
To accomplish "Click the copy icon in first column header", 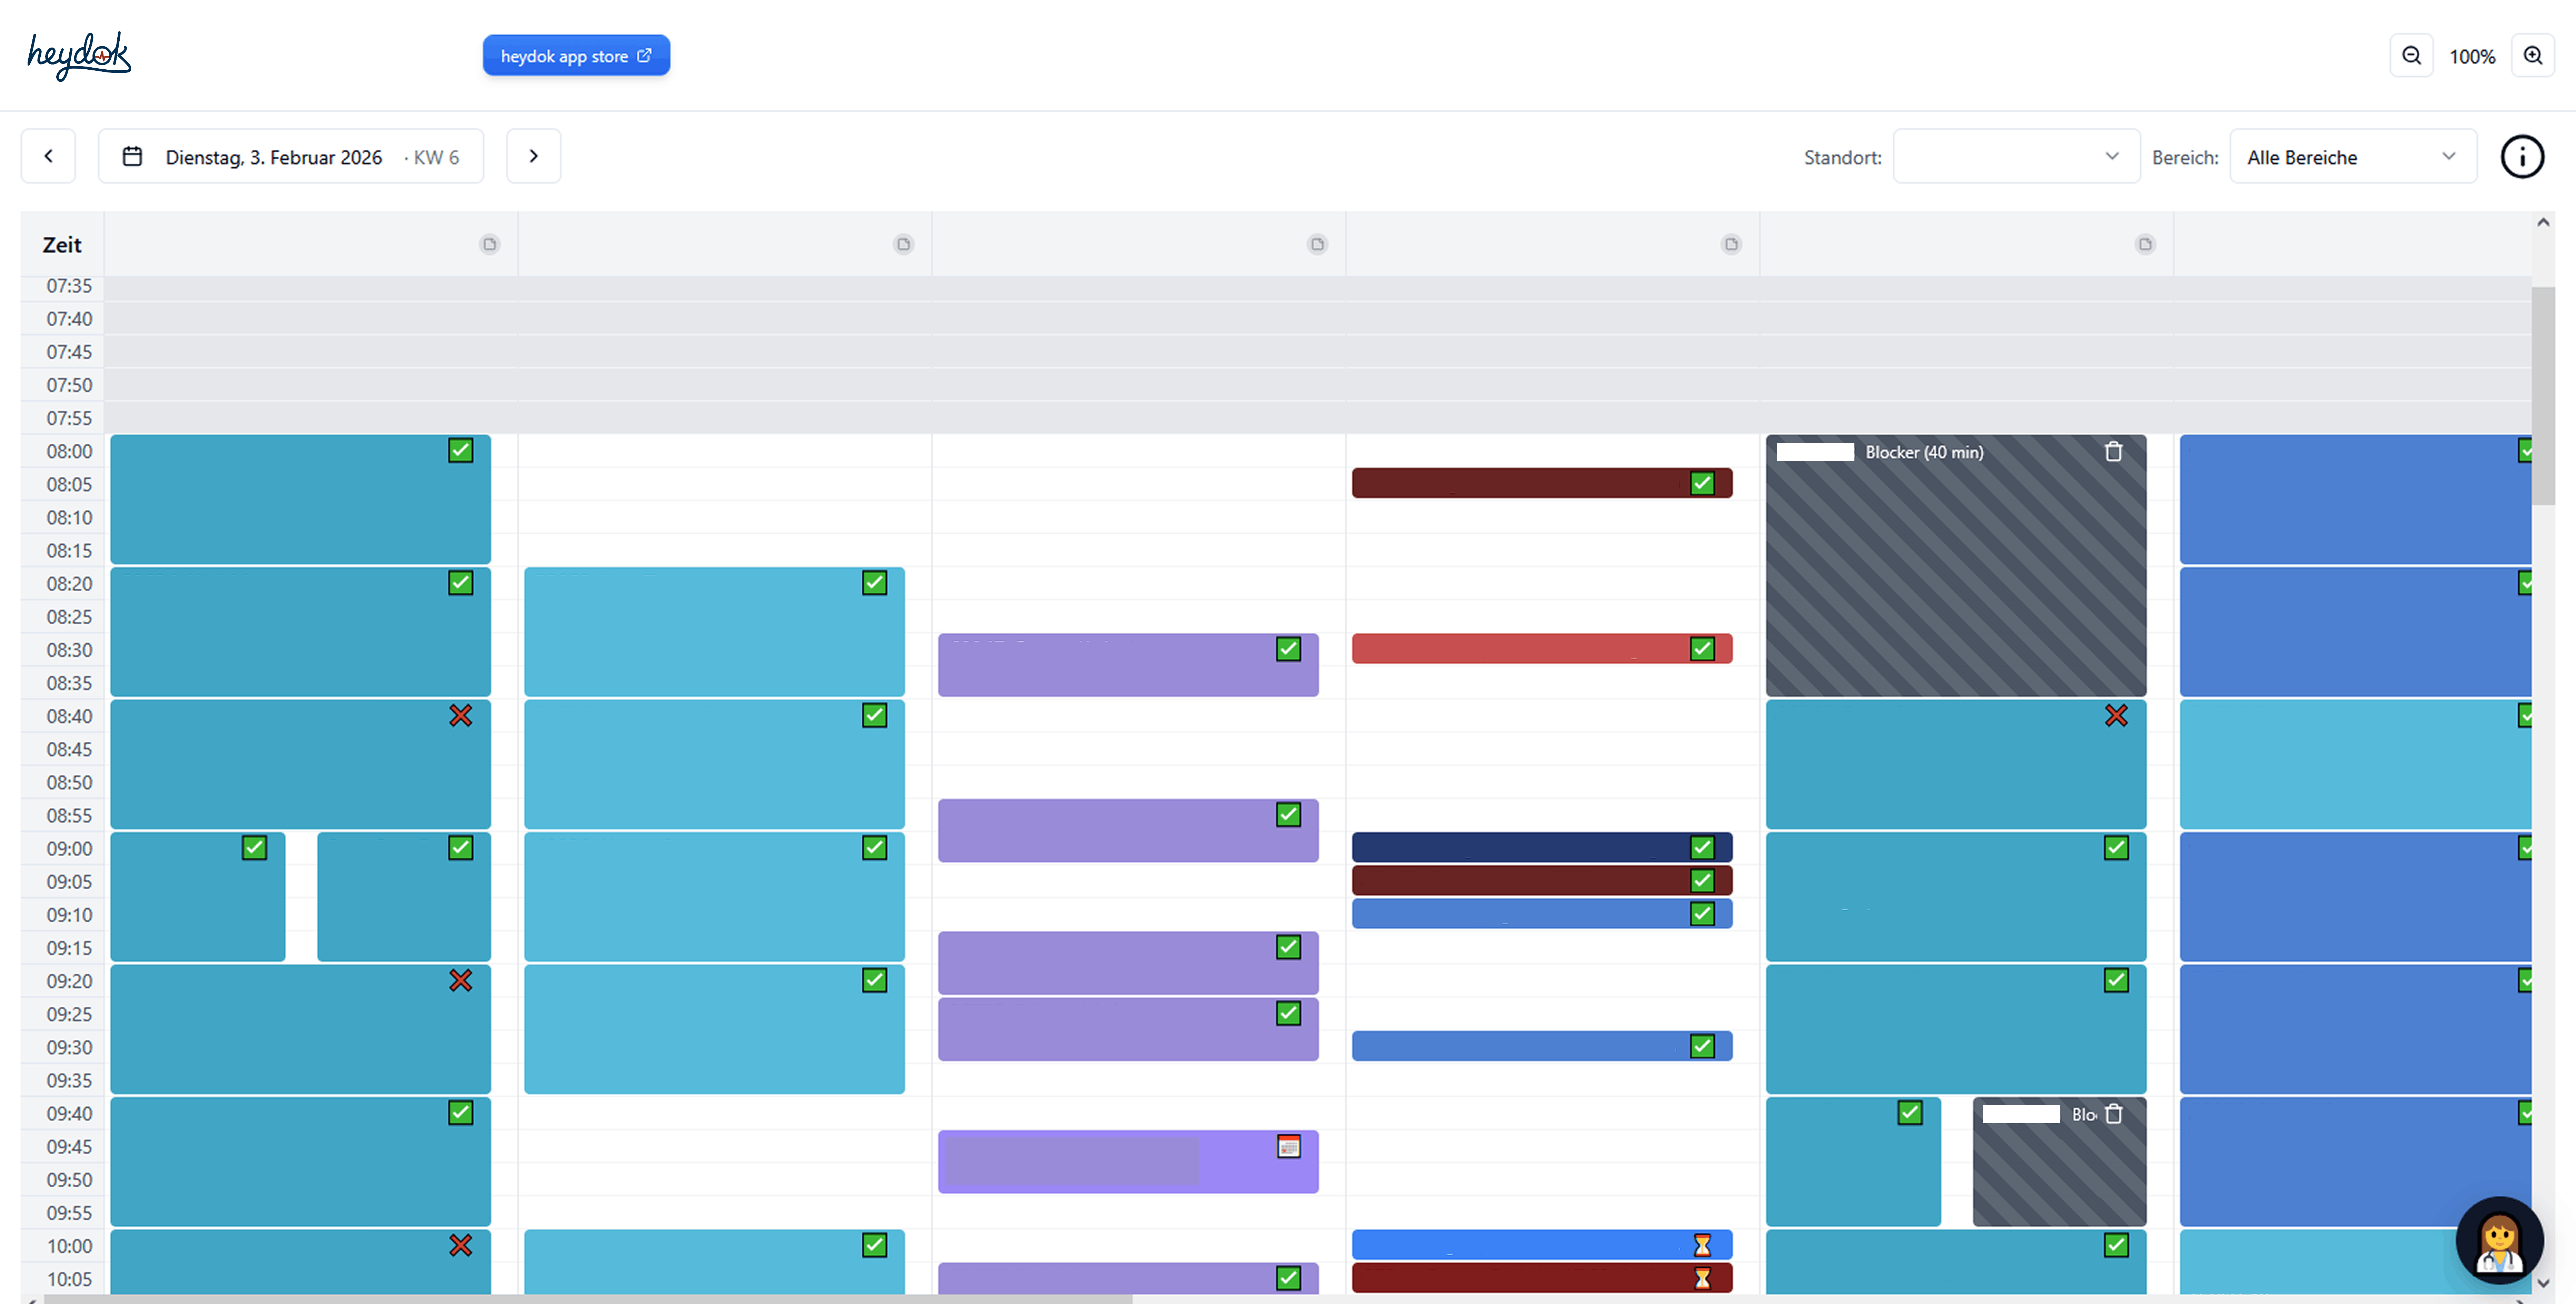I will click(489, 244).
